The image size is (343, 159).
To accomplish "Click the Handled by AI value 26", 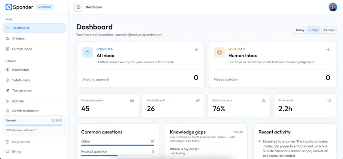I will point(151,109).
